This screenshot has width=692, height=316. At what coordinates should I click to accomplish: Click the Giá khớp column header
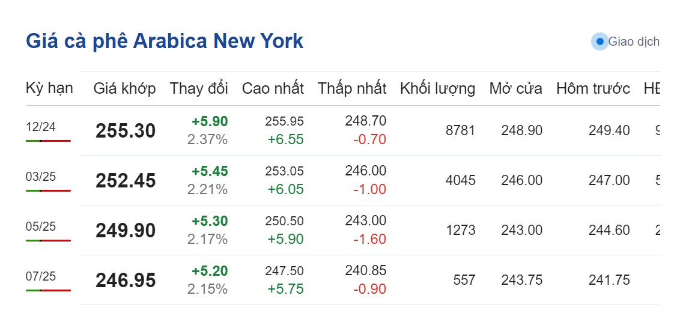tap(124, 89)
